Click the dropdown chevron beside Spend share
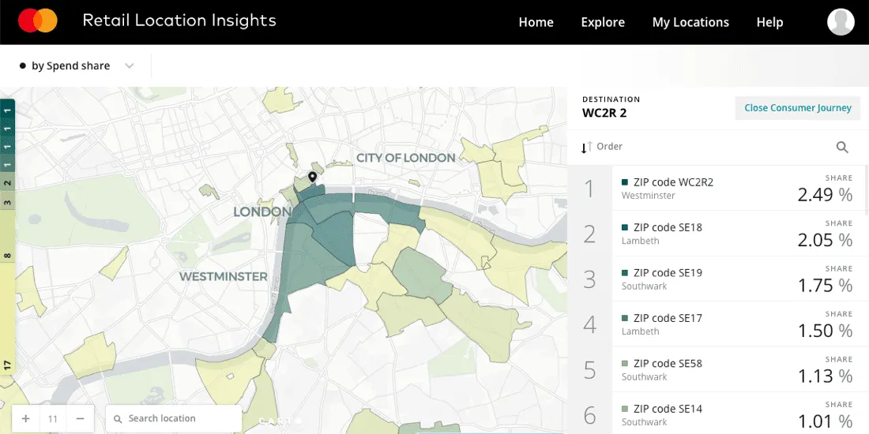The width and height of the screenshot is (869, 434). (130, 66)
